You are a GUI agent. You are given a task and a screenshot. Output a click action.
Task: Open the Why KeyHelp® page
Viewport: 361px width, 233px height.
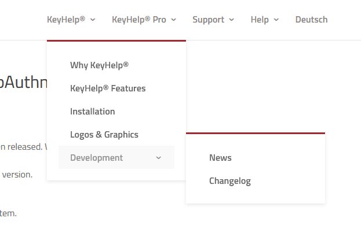(x=99, y=65)
